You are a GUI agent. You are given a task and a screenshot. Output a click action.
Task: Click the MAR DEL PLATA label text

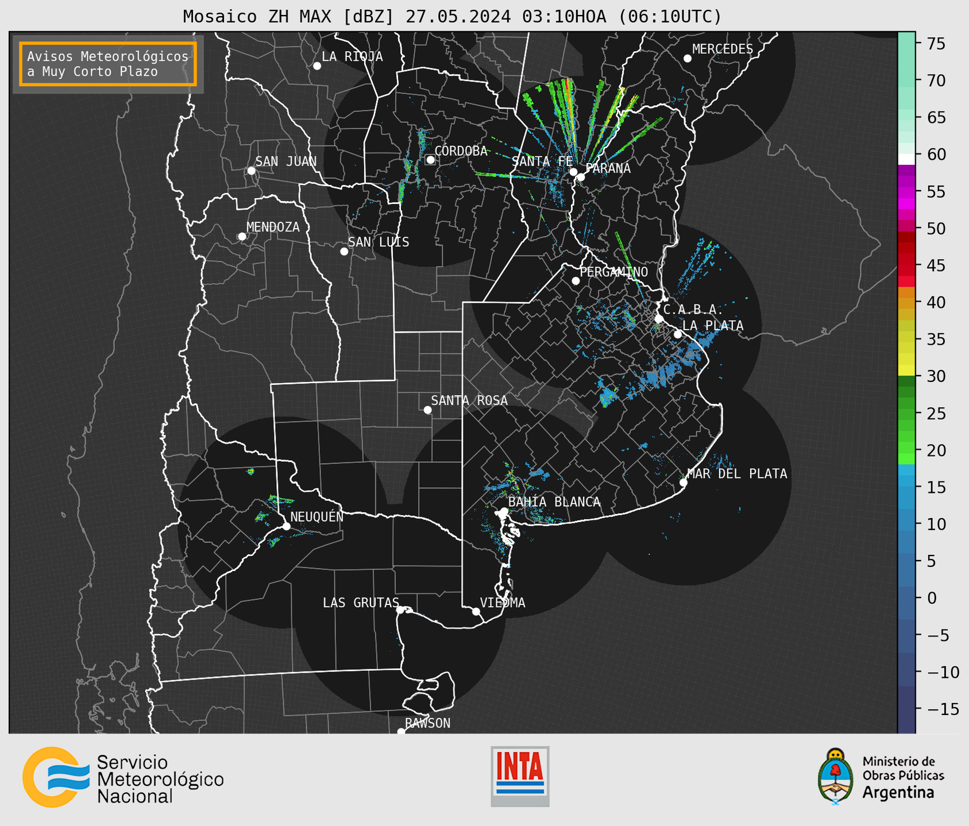(737, 473)
